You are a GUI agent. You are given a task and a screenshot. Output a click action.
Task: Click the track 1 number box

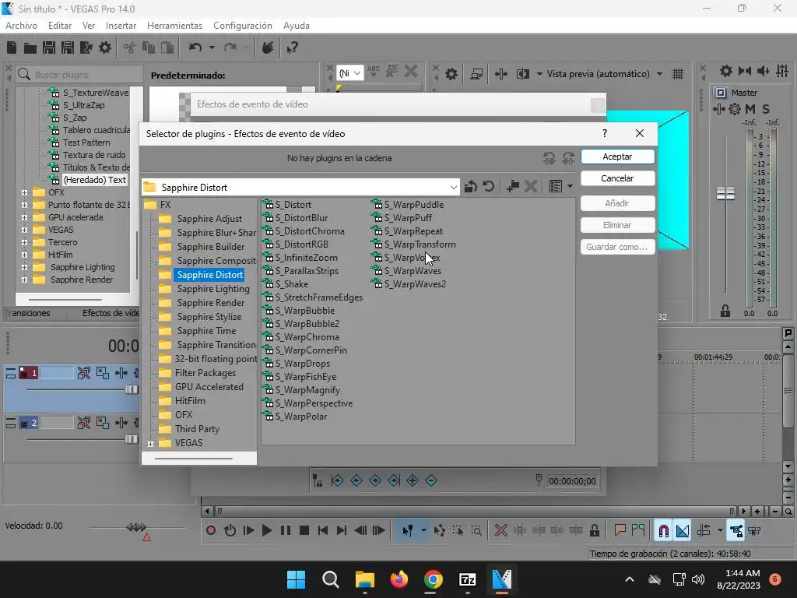[x=29, y=373]
